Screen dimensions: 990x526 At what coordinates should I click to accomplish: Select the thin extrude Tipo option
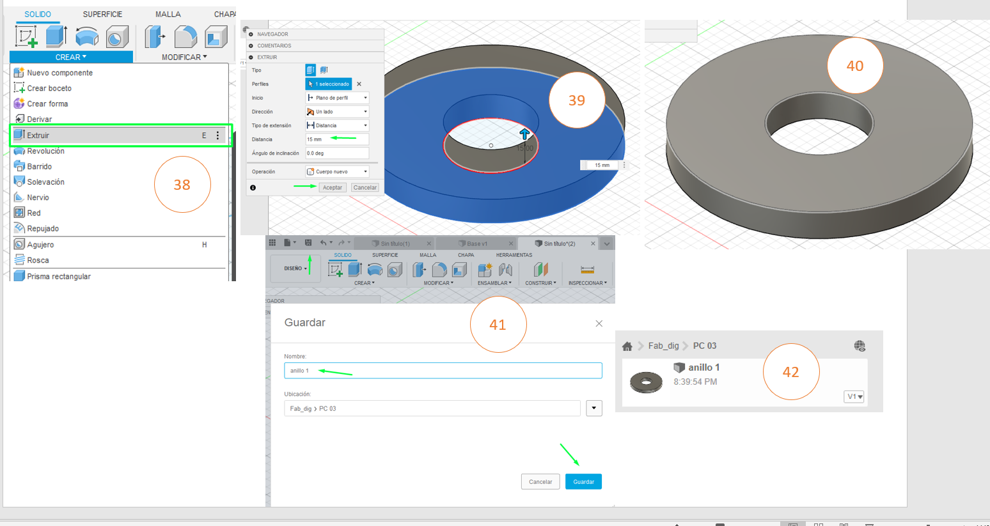[324, 70]
